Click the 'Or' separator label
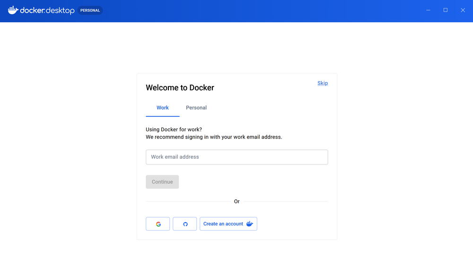473x266 pixels. tap(237, 202)
